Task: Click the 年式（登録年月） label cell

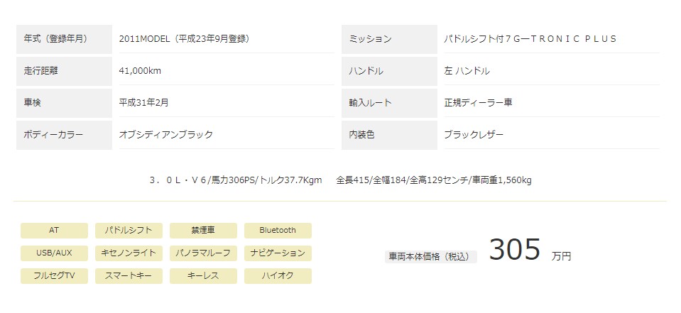Action: [x=65, y=39]
